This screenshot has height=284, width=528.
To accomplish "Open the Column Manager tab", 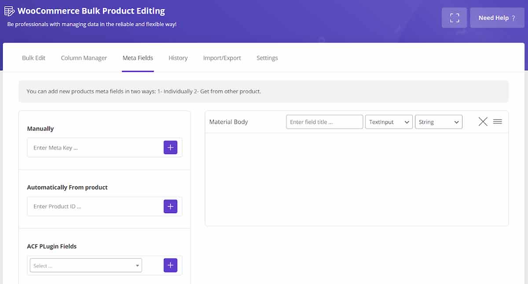I will coord(84,58).
